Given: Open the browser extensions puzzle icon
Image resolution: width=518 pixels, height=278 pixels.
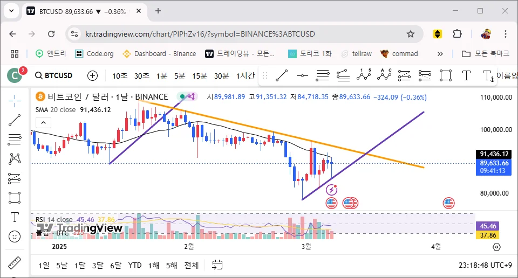Looking at the screenshot, I should point(457,33).
